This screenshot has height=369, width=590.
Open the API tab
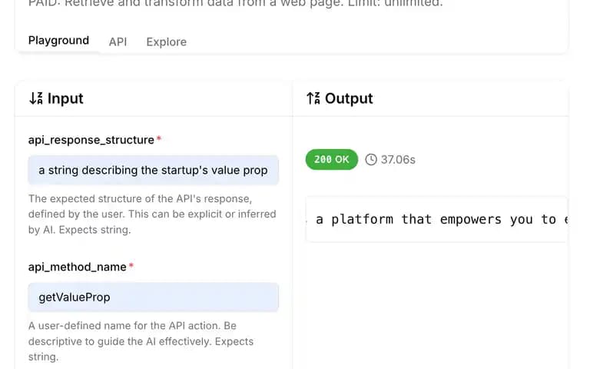pyautogui.click(x=118, y=42)
